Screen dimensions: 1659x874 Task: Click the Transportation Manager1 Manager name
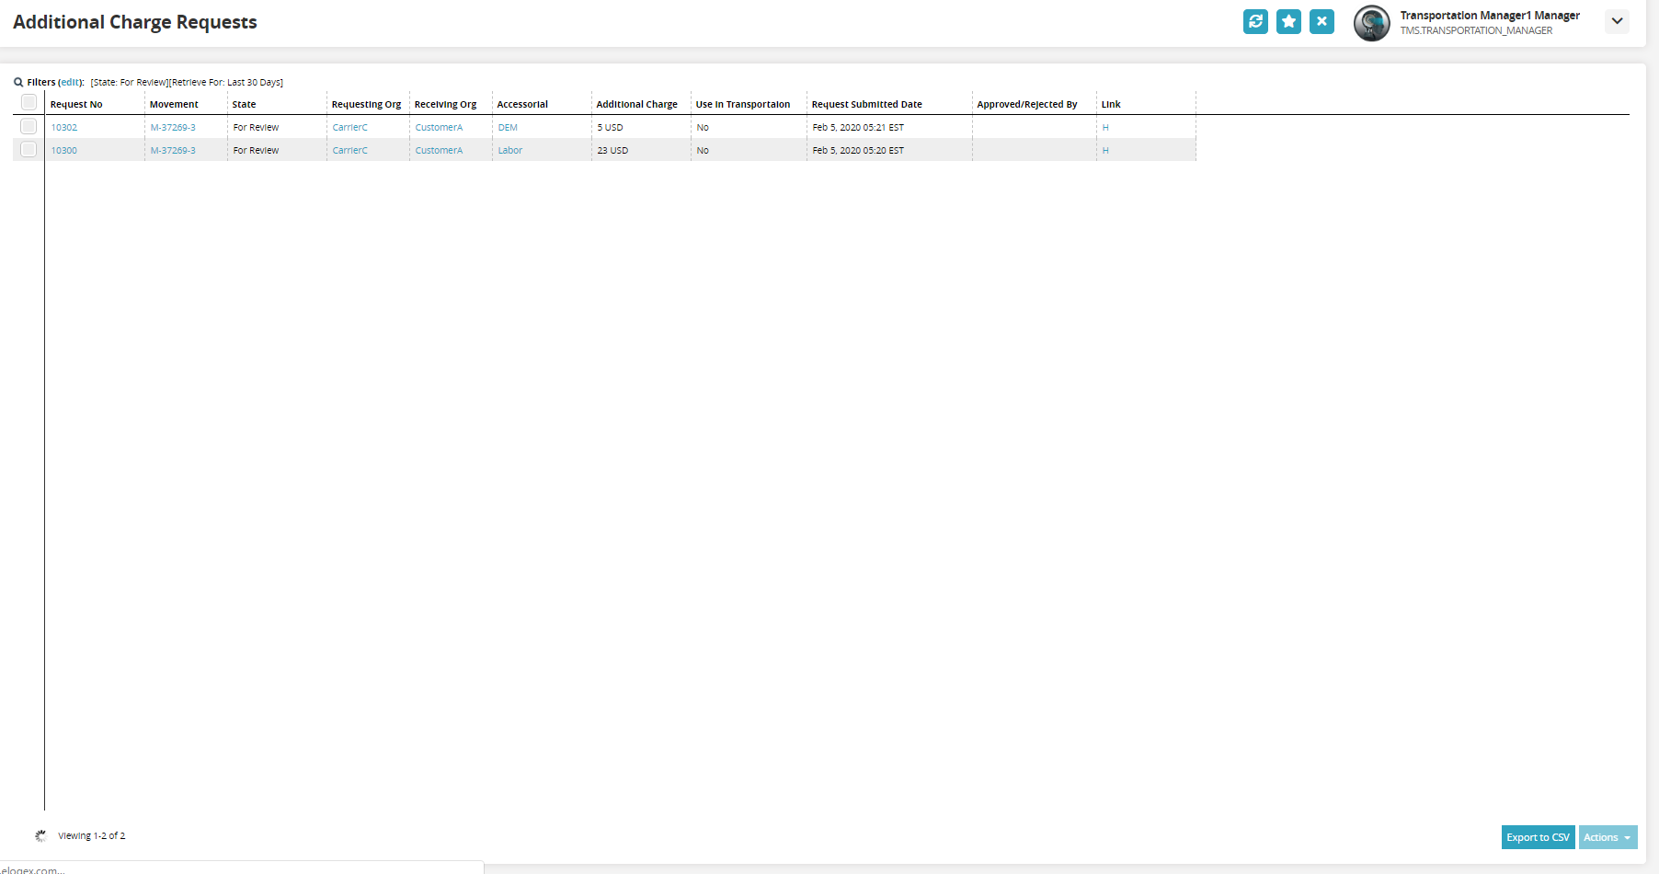(x=1490, y=16)
